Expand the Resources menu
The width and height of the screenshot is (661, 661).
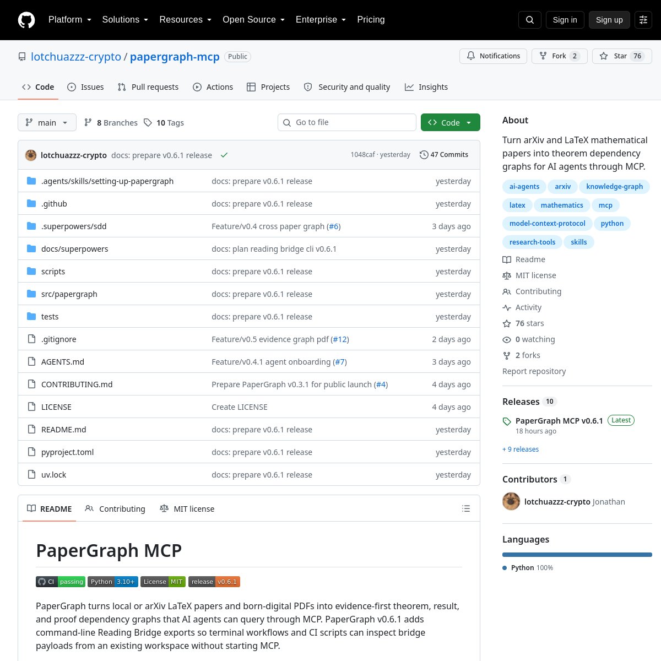tap(186, 20)
